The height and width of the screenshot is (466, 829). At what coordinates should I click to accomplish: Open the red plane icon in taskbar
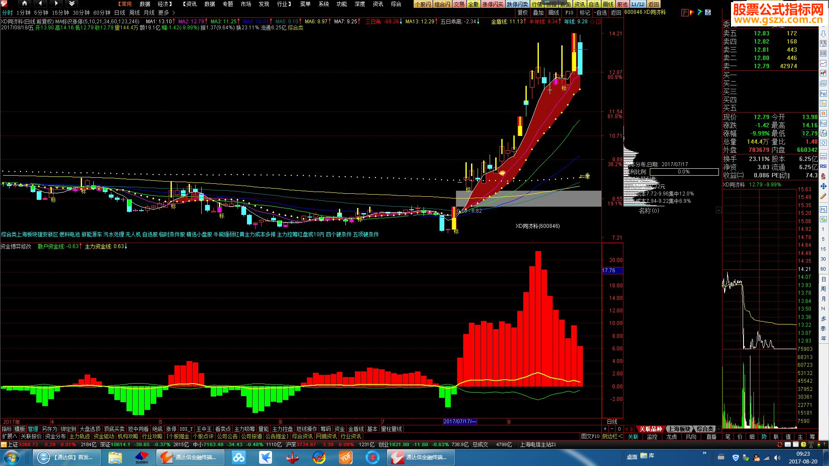(x=292, y=457)
